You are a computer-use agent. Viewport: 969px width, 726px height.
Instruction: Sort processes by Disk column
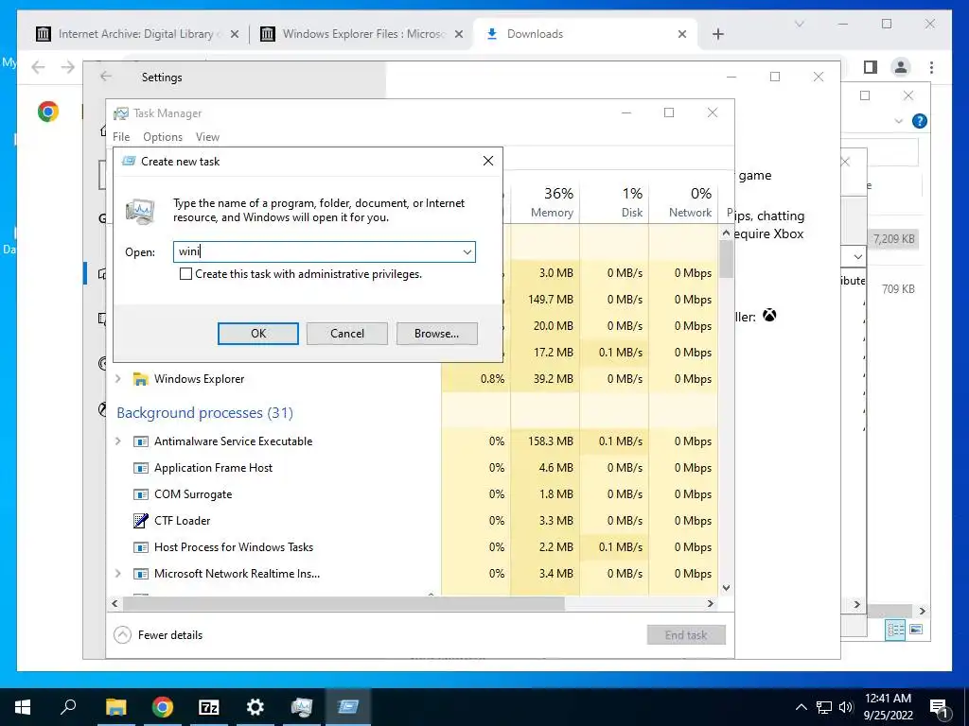pyautogui.click(x=615, y=202)
